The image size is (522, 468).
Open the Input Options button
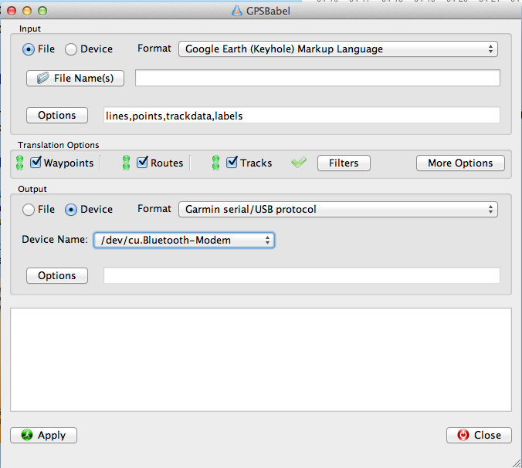[57, 116]
